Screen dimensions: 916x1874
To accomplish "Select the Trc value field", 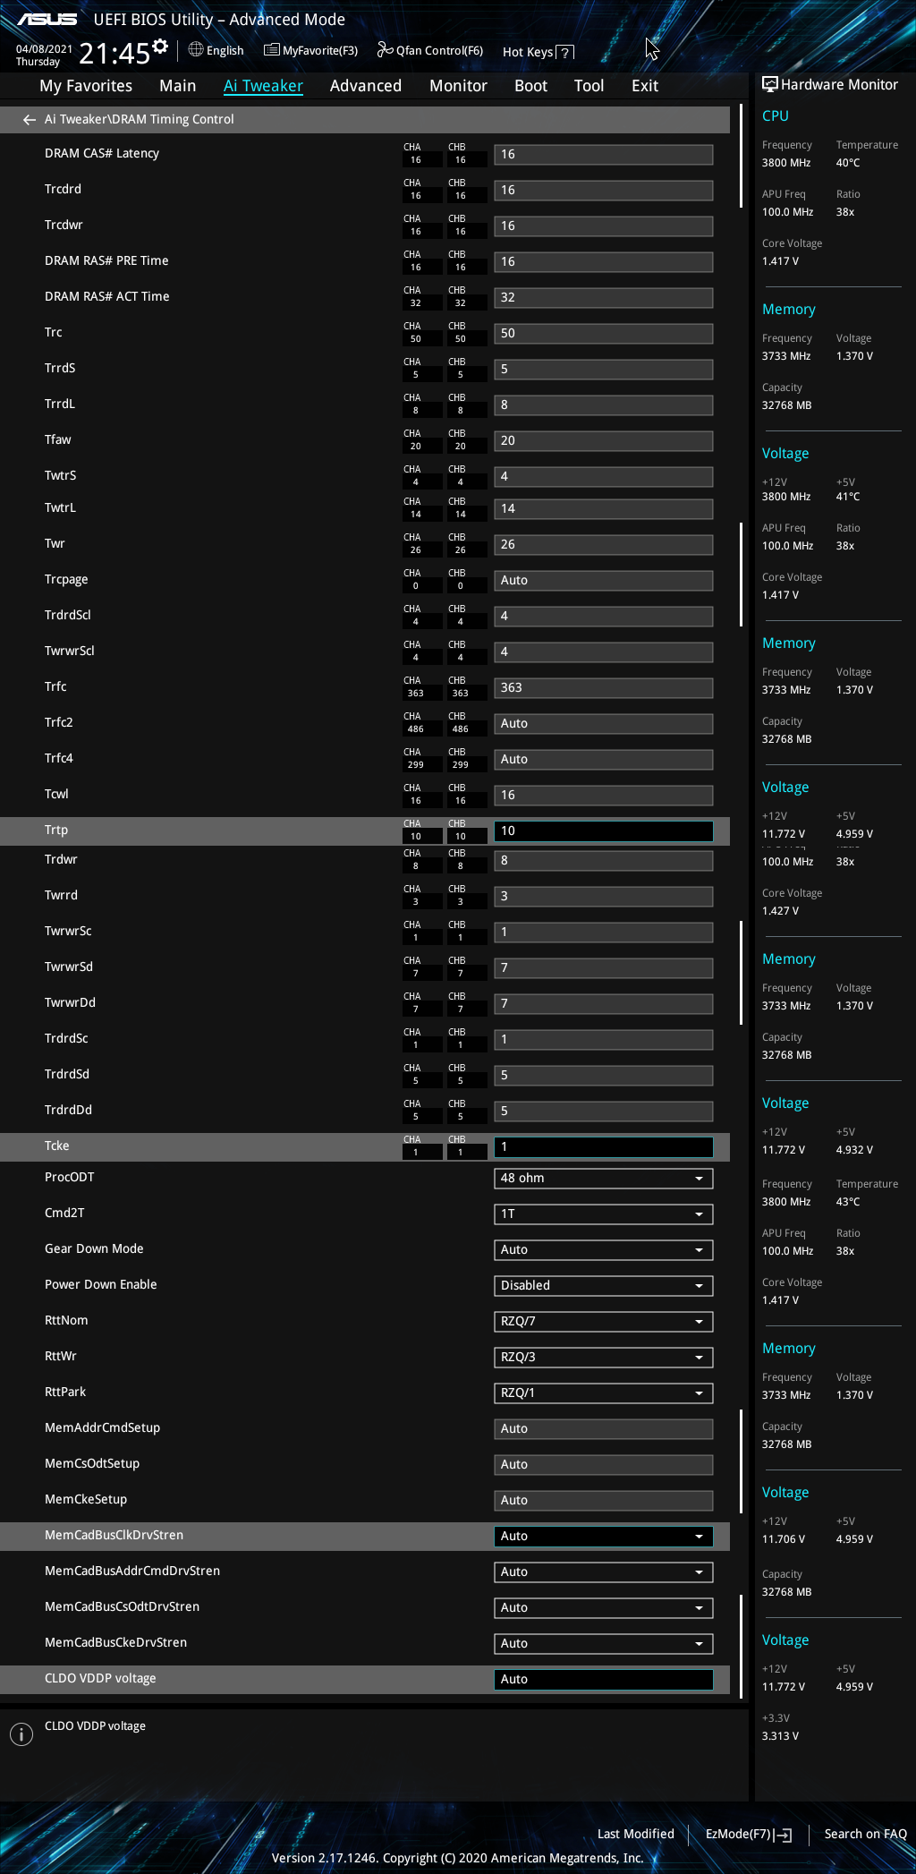I will [x=603, y=334].
